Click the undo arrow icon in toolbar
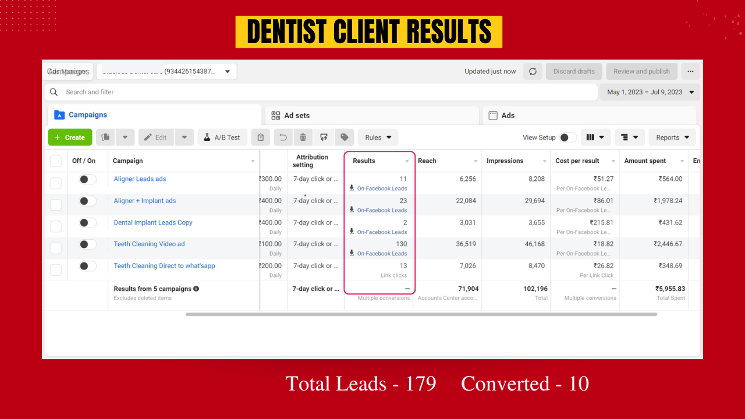This screenshot has width=745, height=419. tap(283, 137)
